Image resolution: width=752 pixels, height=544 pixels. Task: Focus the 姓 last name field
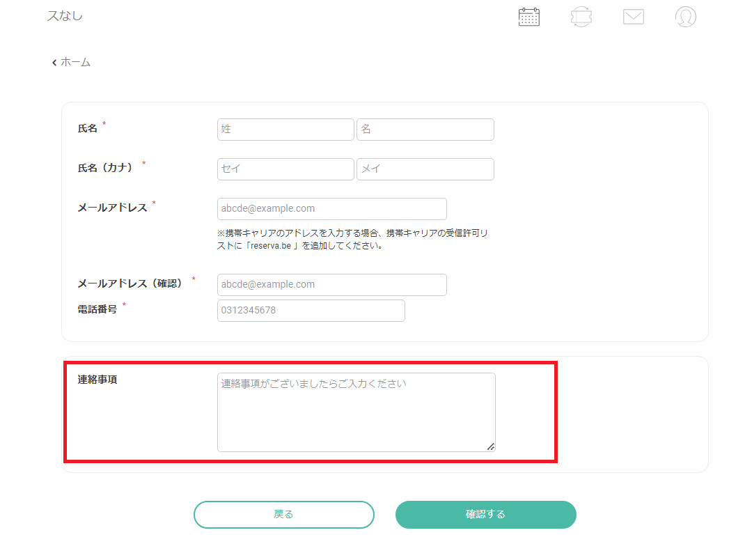pyautogui.click(x=286, y=130)
